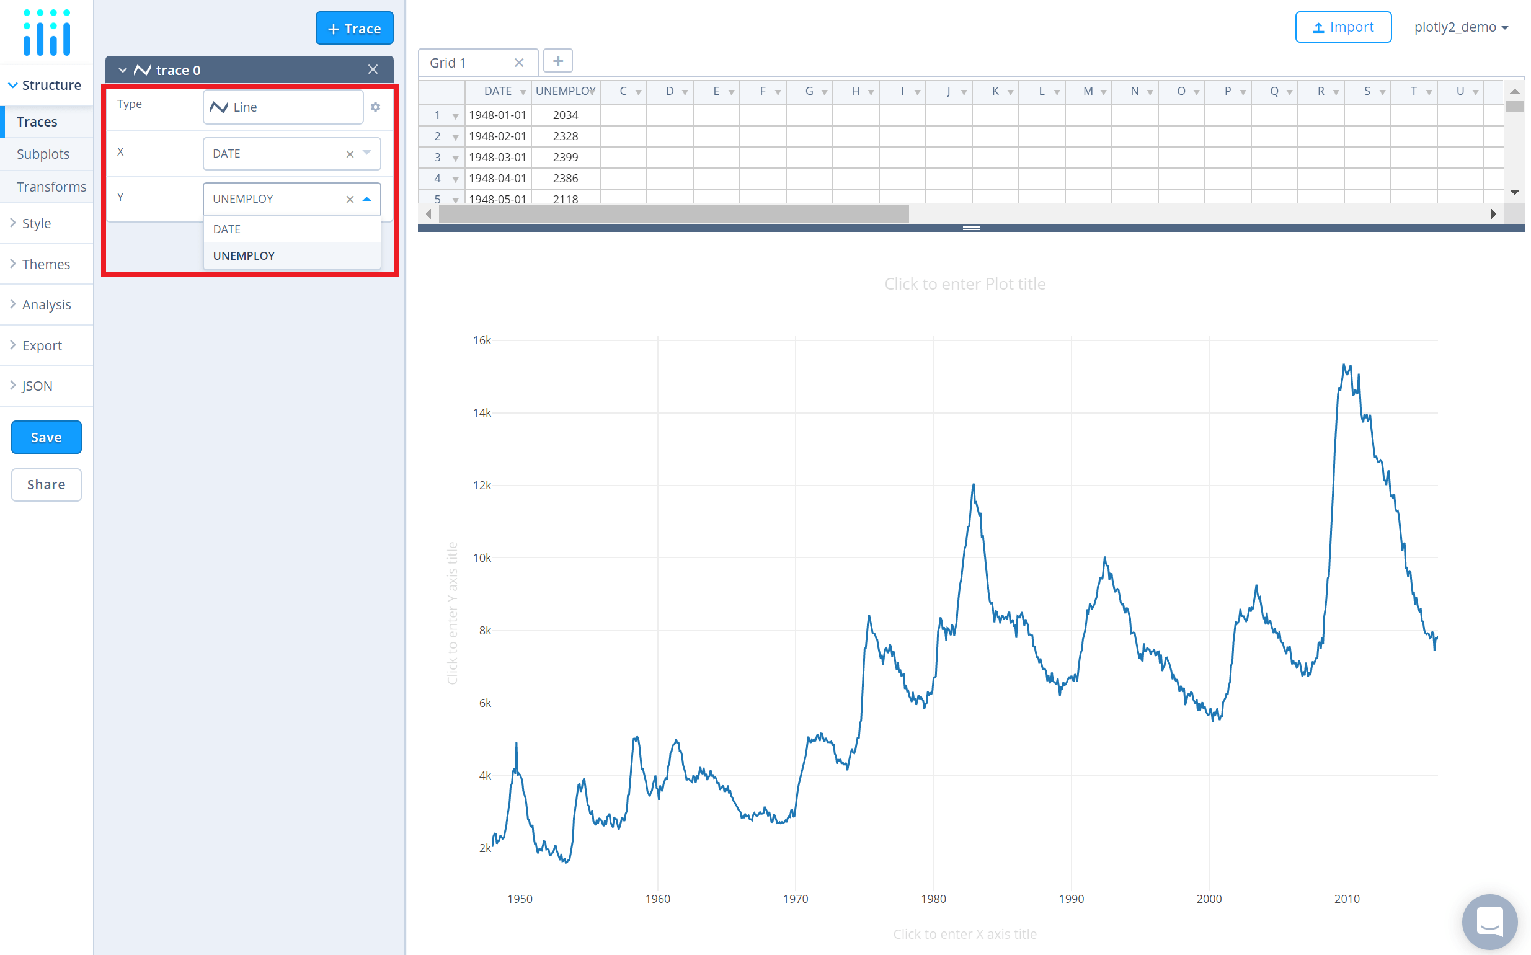Open the plotly2_demo user menu
1531x955 pixels.
coord(1461,27)
